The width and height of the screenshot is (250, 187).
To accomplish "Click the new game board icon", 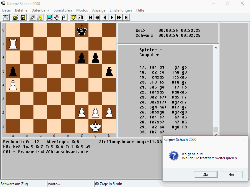I will (x=6, y=17).
